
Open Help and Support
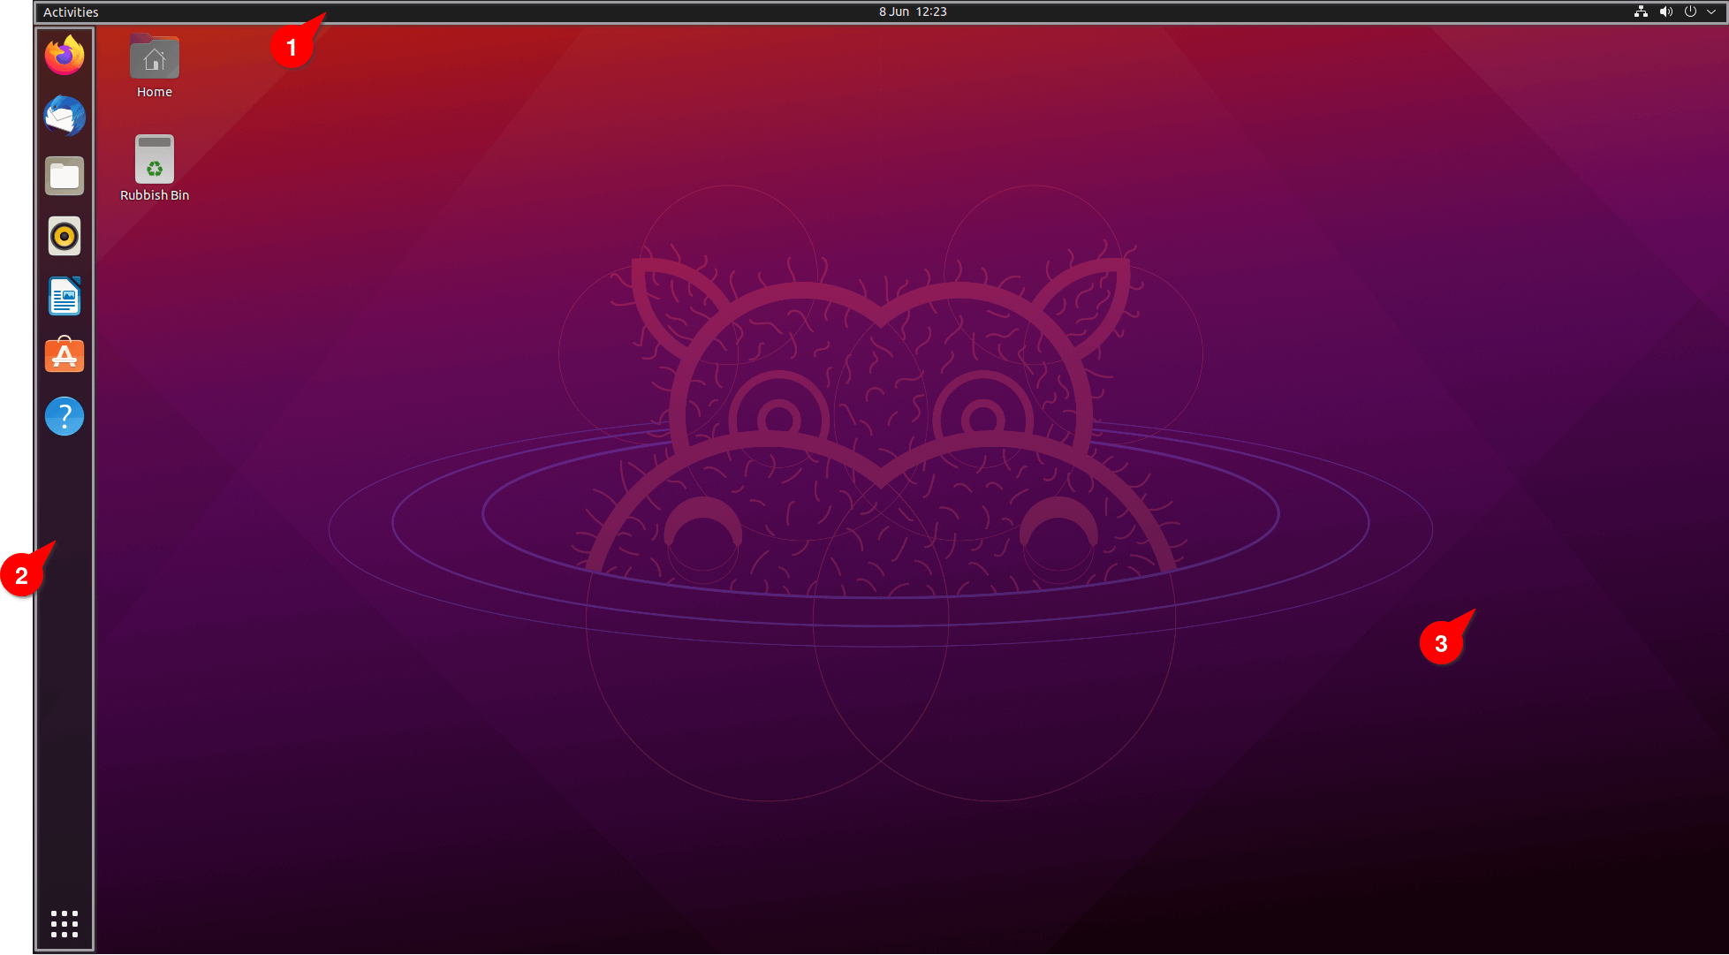coord(64,416)
